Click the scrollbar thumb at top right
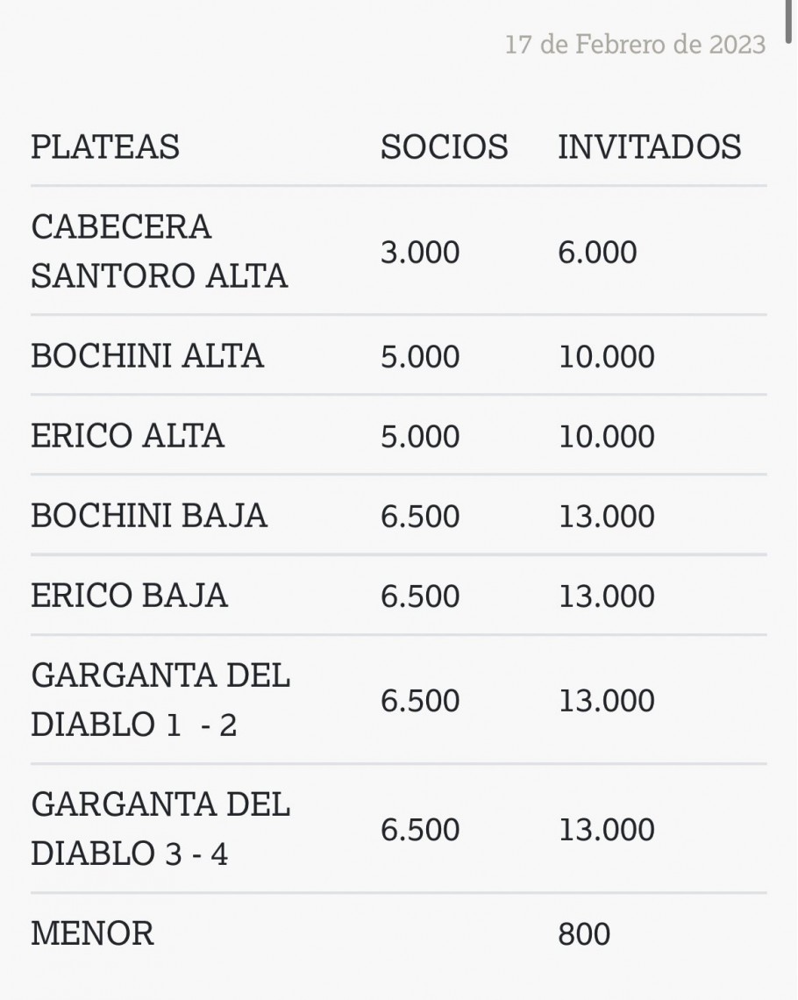Image resolution: width=798 pixels, height=1000 pixels. coord(790,19)
